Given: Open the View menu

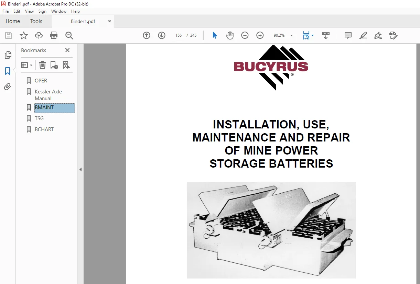Looking at the screenshot, I should click(x=29, y=11).
